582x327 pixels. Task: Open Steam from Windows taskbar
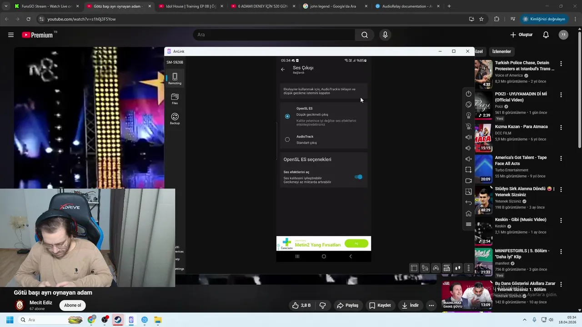pyautogui.click(x=118, y=320)
